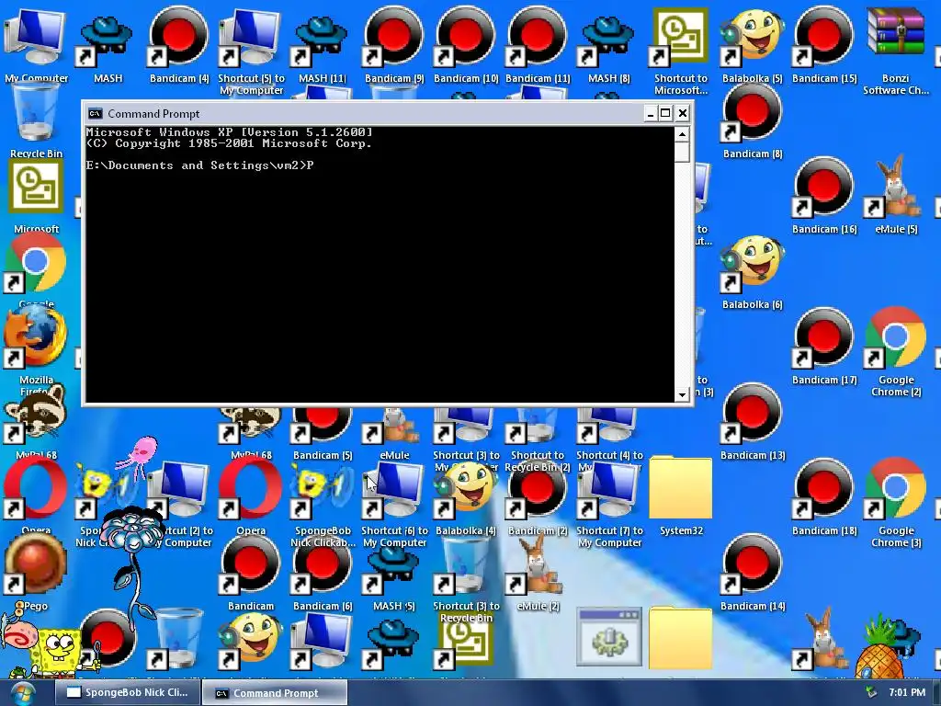Select the Balabolka (6) icon
Image resolution: width=941 pixels, height=706 pixels.
[x=753, y=264]
